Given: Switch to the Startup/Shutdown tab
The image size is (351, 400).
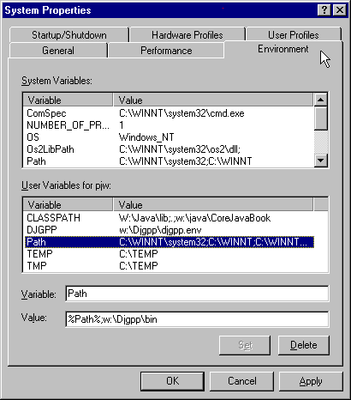Looking at the screenshot, I should tap(69, 35).
